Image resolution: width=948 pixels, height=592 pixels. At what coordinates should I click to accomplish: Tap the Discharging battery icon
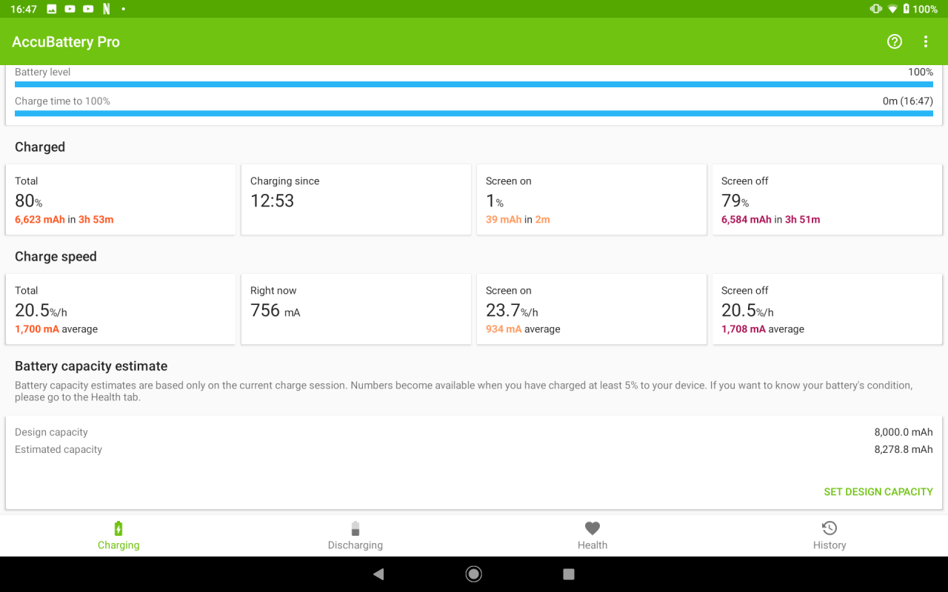tap(355, 528)
